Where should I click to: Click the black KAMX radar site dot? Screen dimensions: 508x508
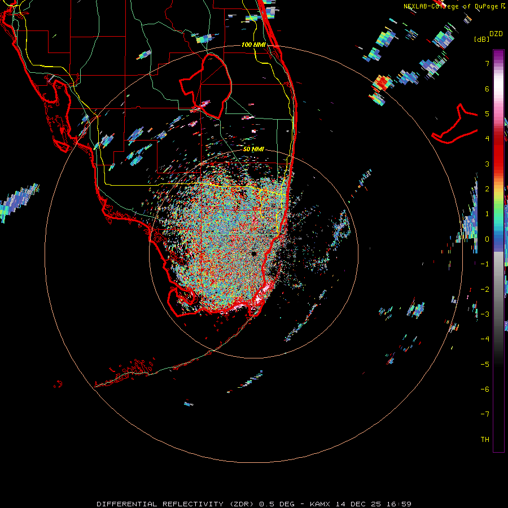tap(253, 253)
